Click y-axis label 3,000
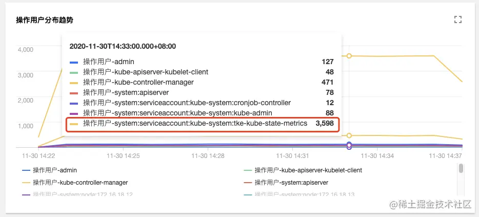 tap(26, 75)
